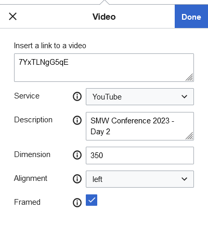Click the Video dialog title
The height and width of the screenshot is (226, 208).
pos(104,17)
